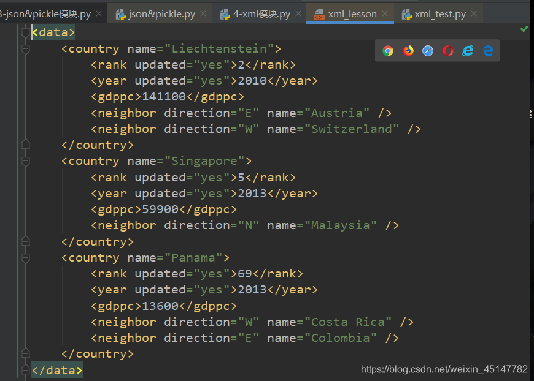Click the "Switzerland" neighbor name

[x=352, y=129]
